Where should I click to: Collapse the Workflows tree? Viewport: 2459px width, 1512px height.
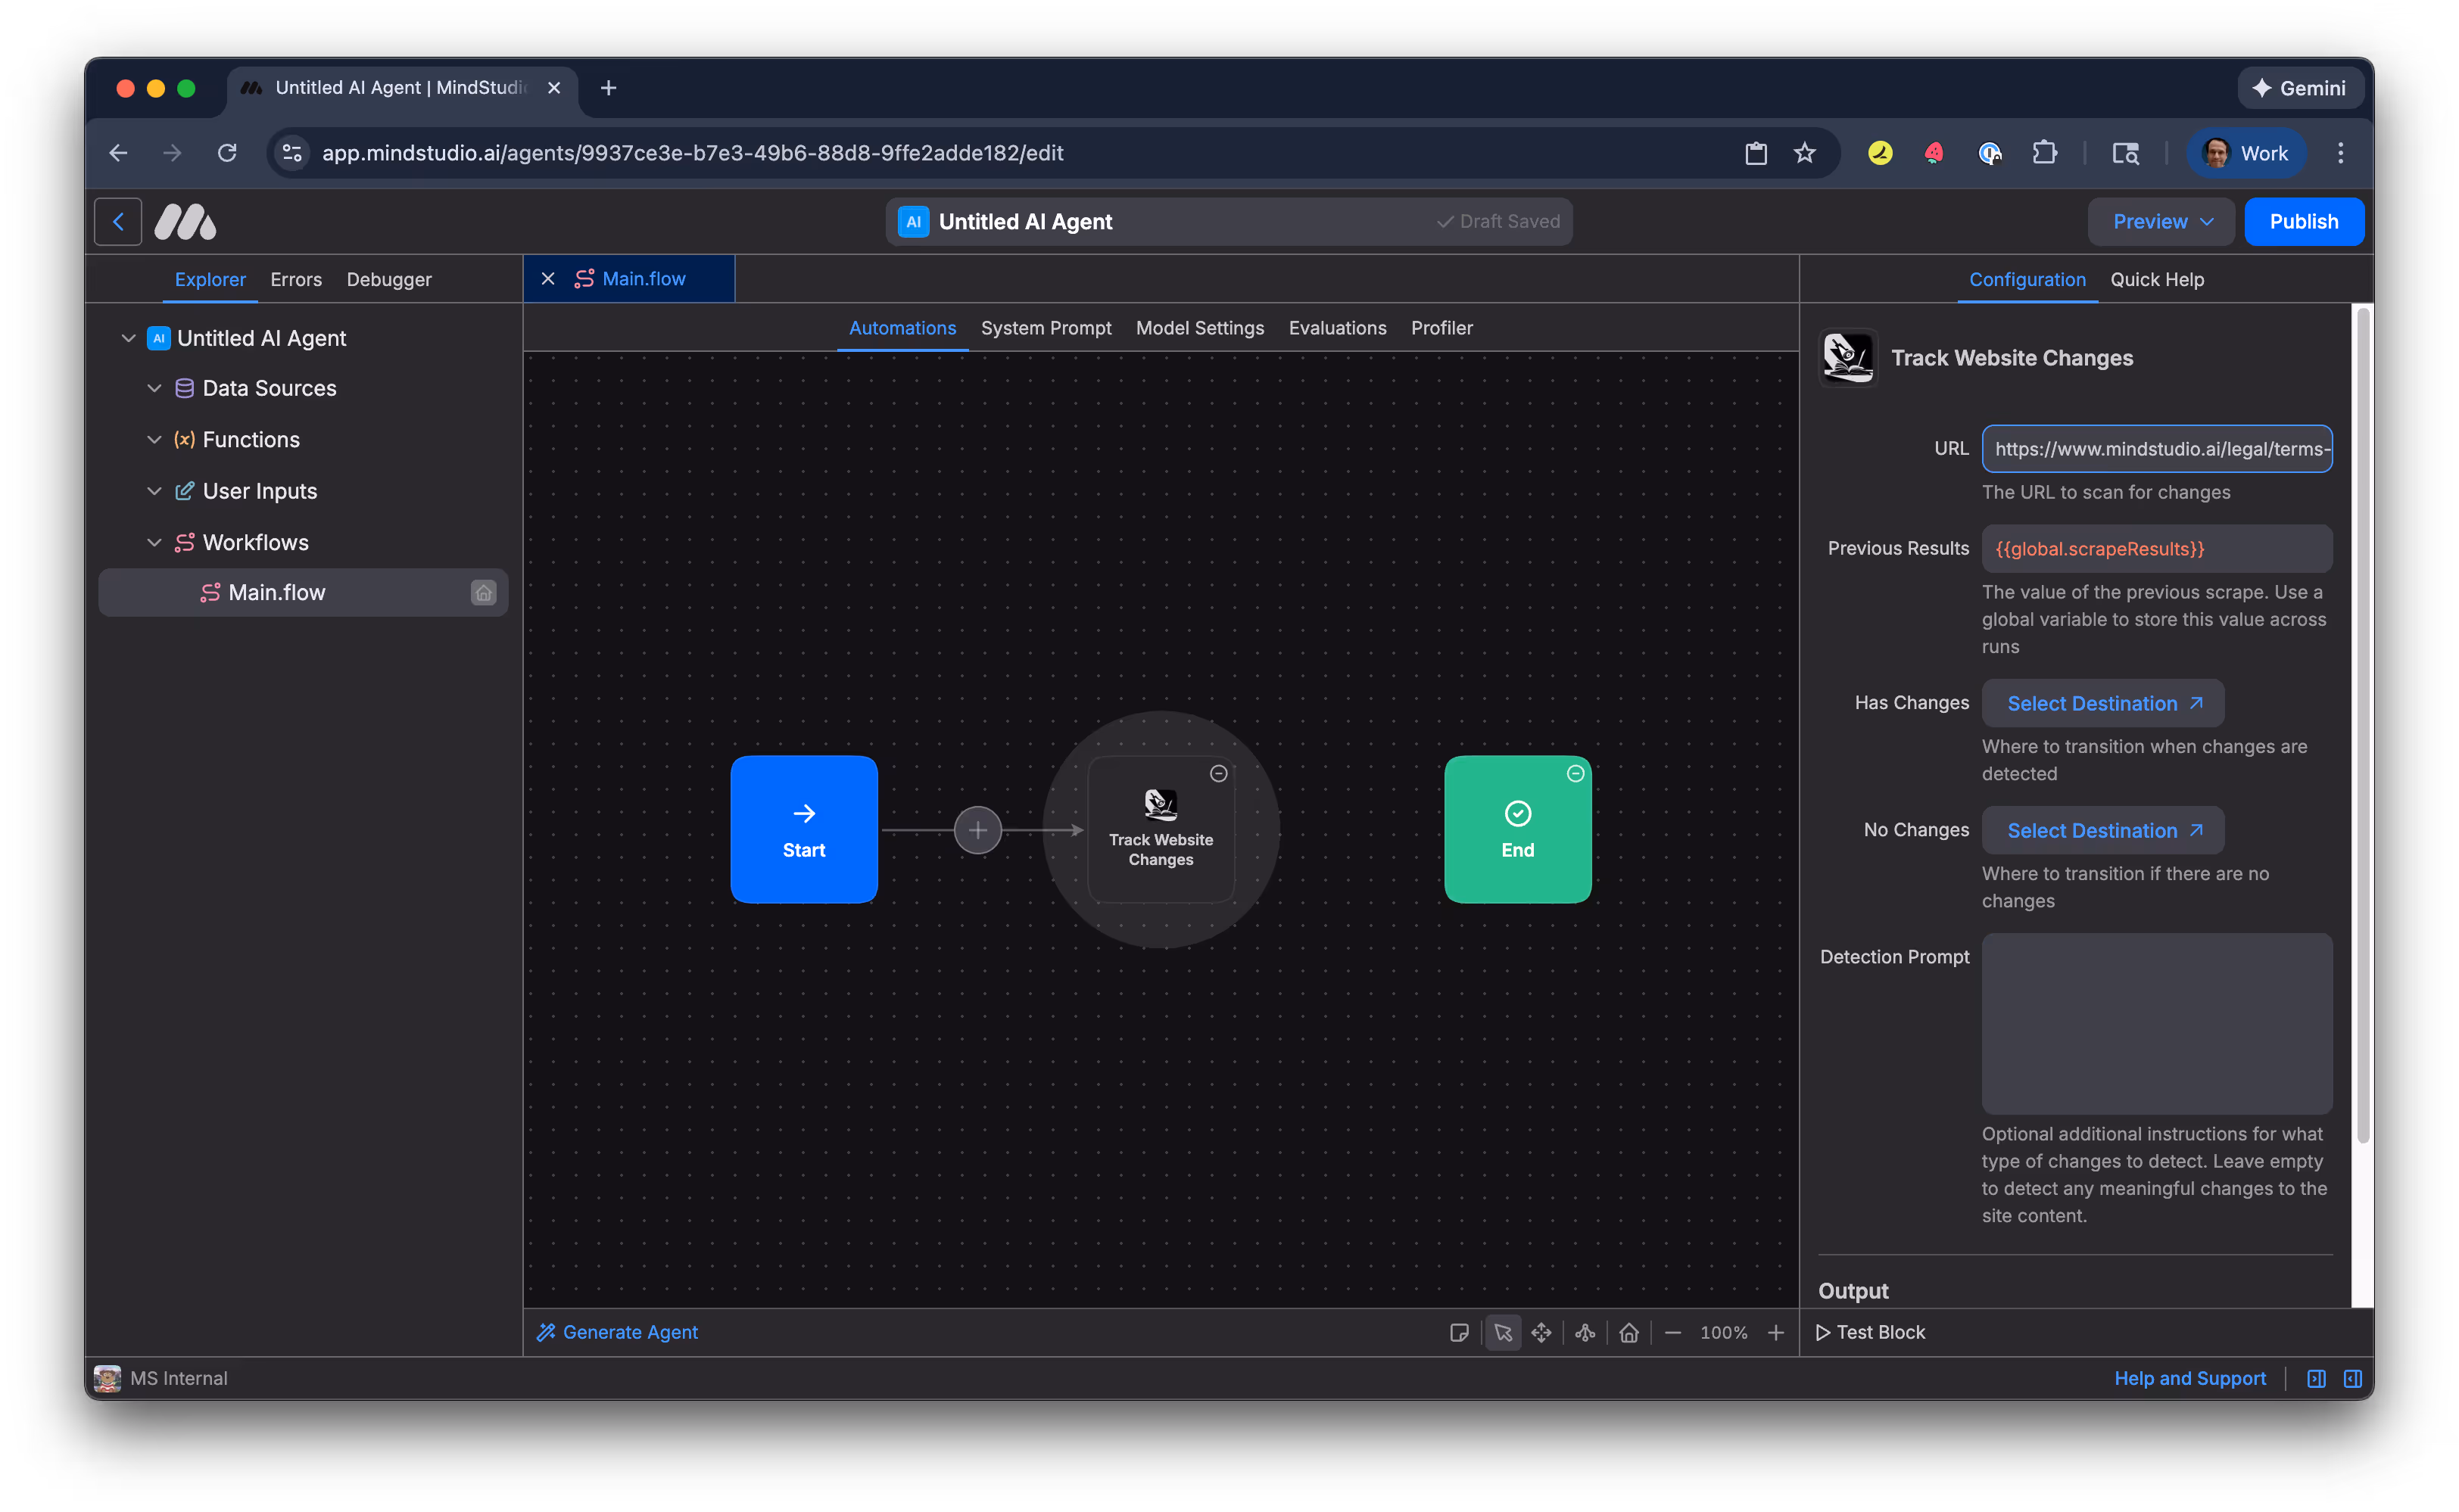pyautogui.click(x=155, y=542)
